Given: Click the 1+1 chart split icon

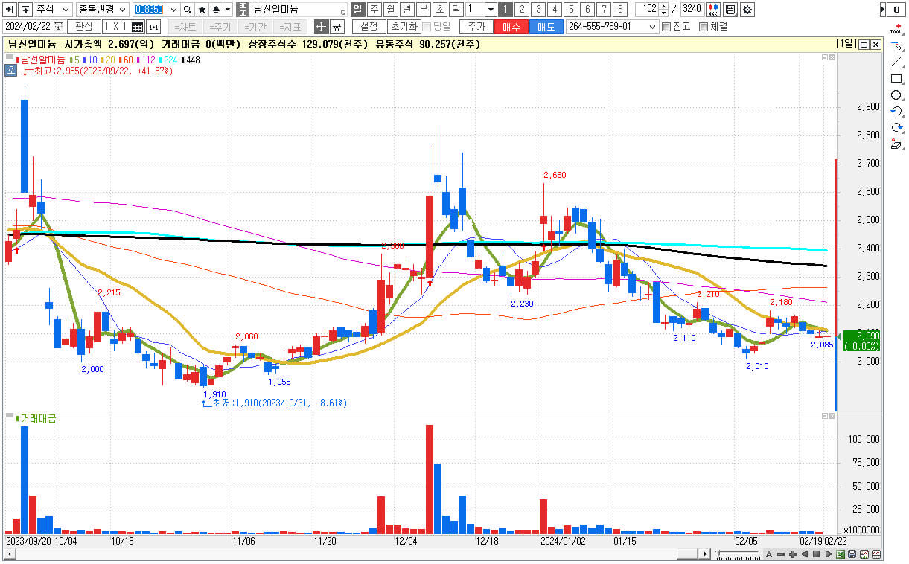Looking at the screenshot, I should coord(153,27).
